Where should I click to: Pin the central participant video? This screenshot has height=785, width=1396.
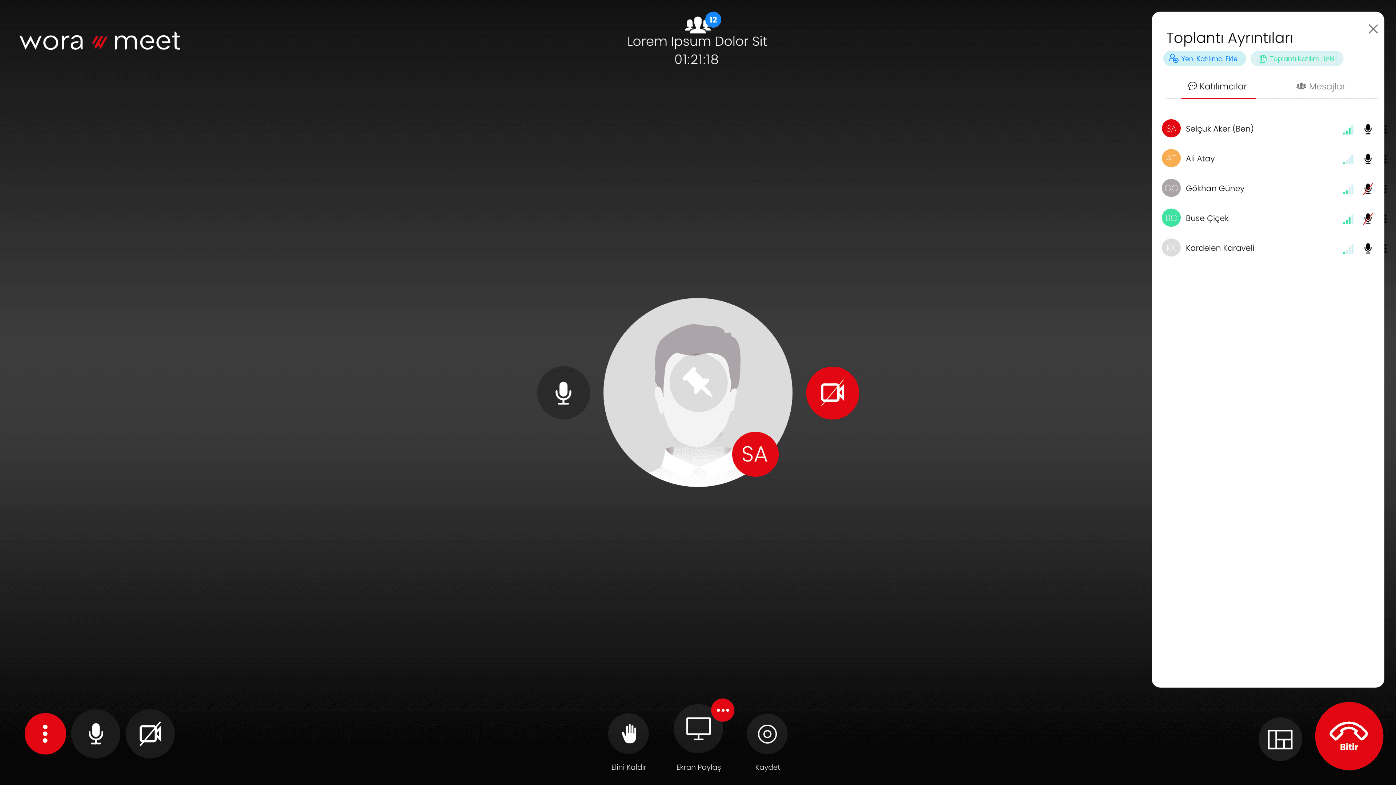[x=698, y=382]
